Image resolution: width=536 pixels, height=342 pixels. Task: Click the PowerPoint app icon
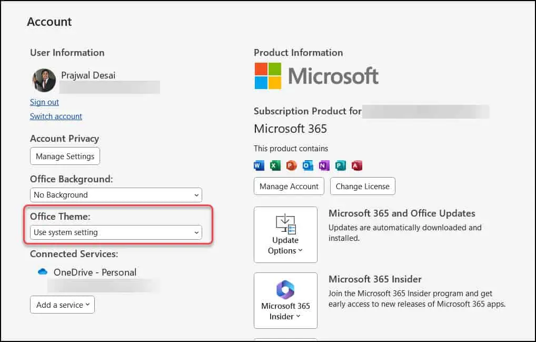pos(291,165)
